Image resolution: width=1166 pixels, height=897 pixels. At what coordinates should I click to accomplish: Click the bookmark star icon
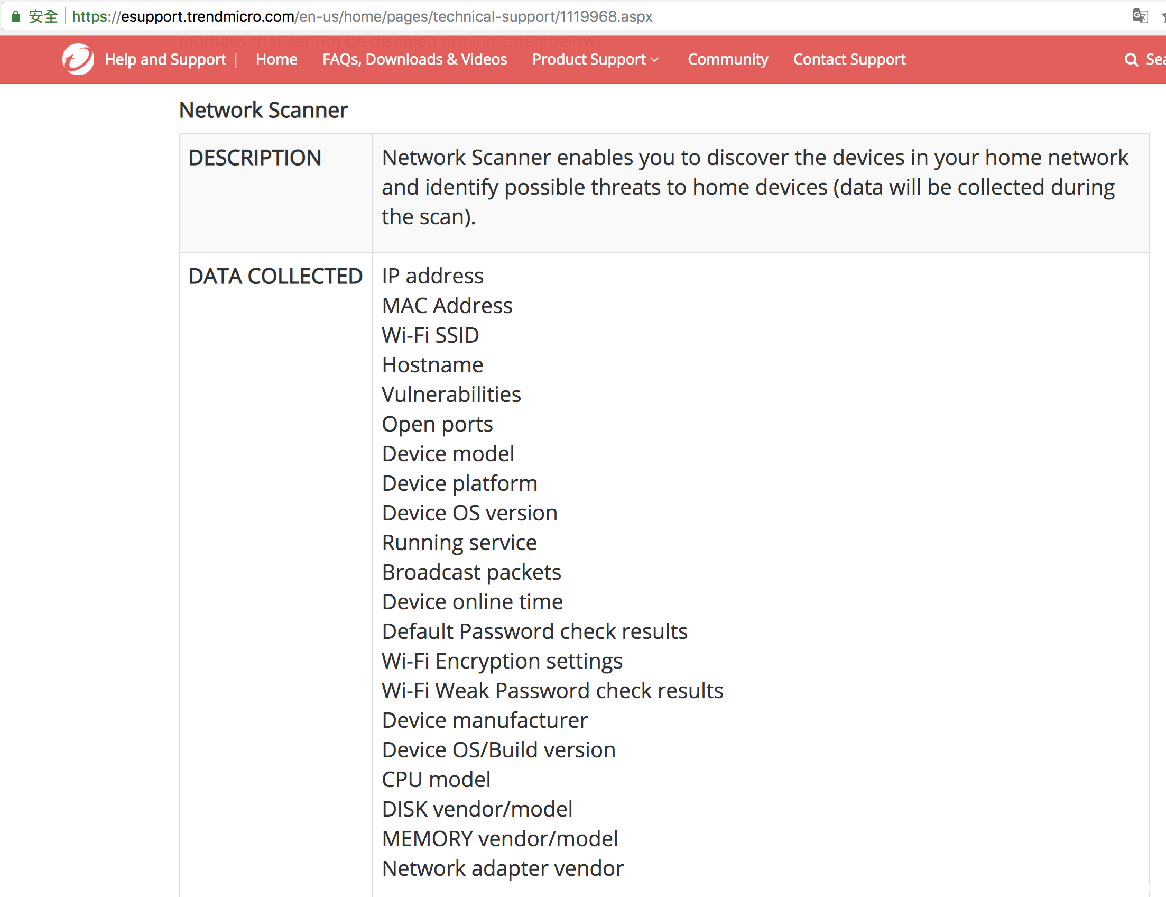click(x=1163, y=17)
